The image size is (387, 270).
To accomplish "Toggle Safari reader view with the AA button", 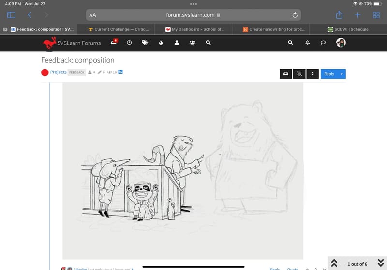I will [x=93, y=15].
